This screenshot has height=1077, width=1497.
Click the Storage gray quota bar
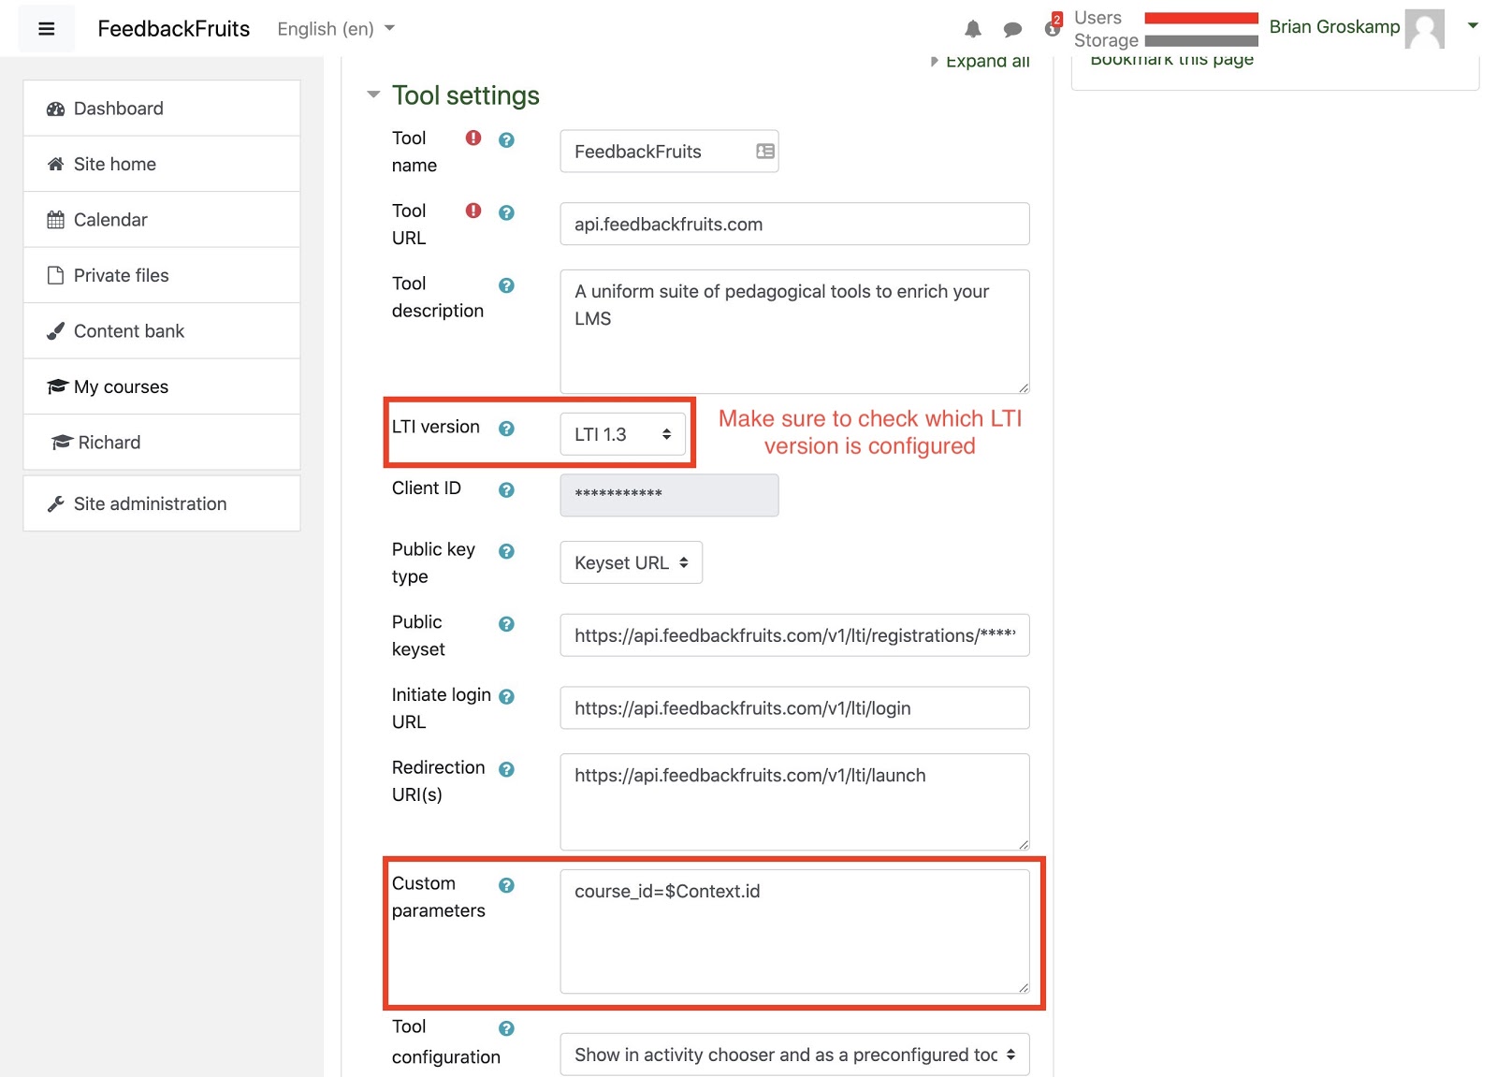pyautogui.click(x=1201, y=40)
